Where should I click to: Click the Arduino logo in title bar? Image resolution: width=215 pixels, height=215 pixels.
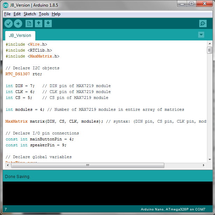coord(6,5)
